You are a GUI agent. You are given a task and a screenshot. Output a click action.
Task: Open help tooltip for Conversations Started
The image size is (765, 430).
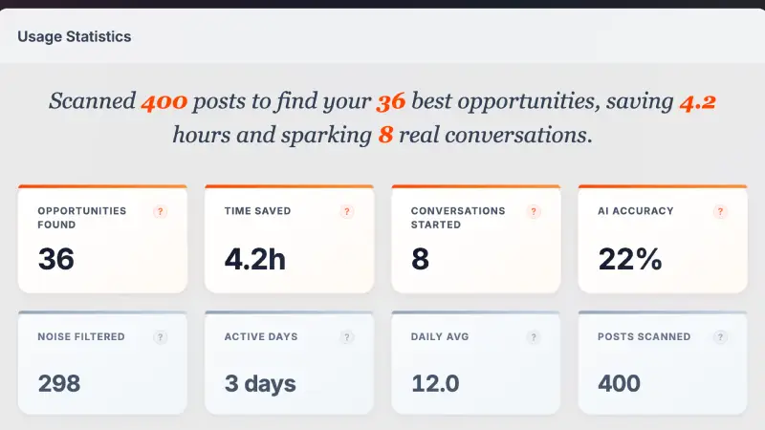(x=534, y=211)
